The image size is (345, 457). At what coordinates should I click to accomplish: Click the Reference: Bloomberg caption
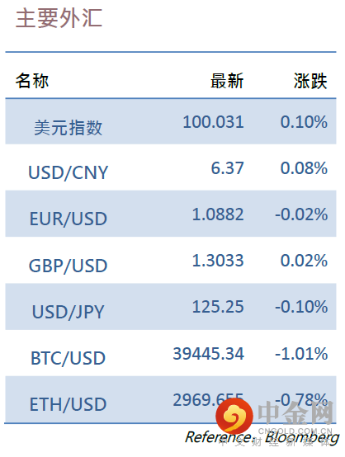coord(262,437)
